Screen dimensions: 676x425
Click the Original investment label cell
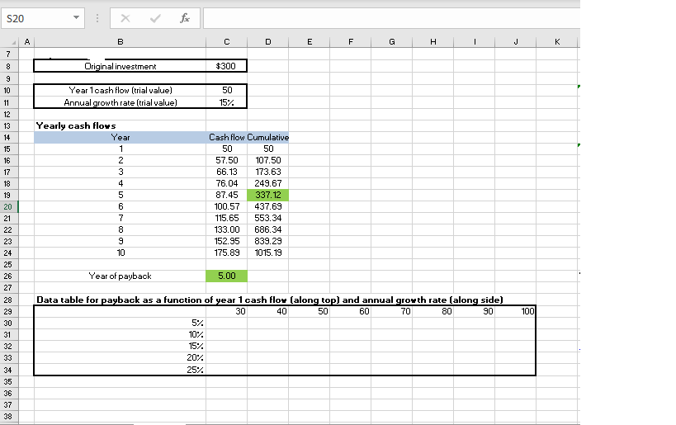121,66
